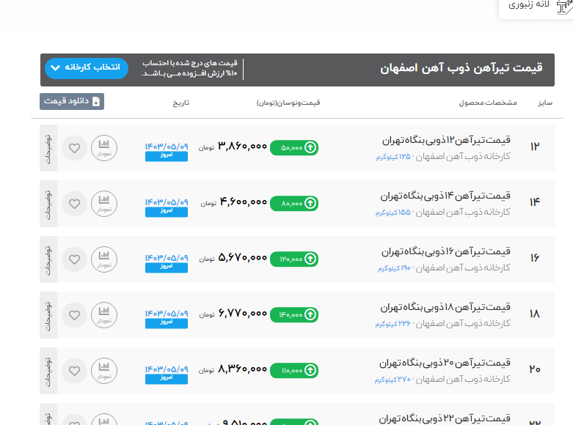The image size is (573, 425).
Task: Expand توضیحات side tab on size 12 row
Action: (48, 148)
